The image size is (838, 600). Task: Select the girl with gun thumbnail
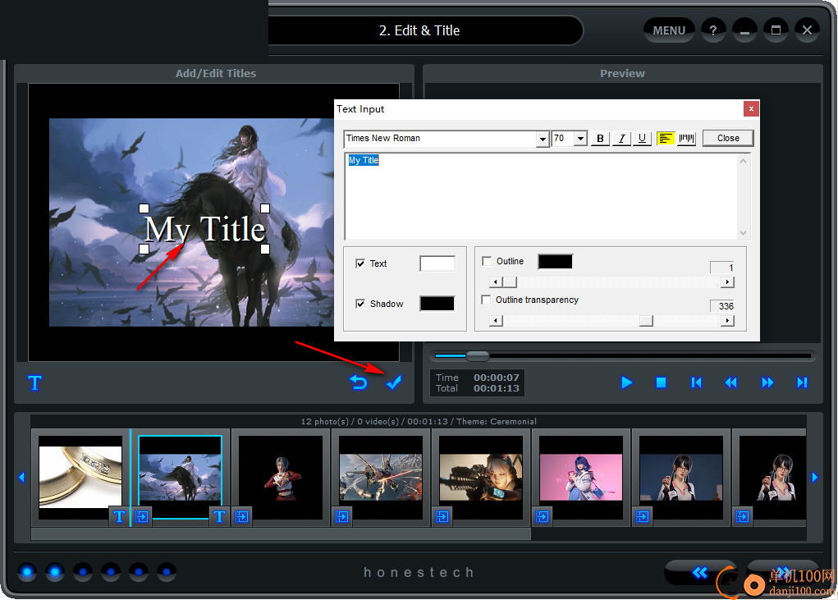tap(481, 477)
